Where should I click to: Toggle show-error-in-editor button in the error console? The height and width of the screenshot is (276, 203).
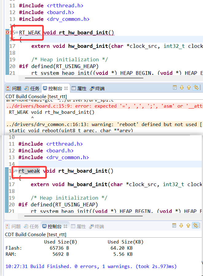[196, 88]
